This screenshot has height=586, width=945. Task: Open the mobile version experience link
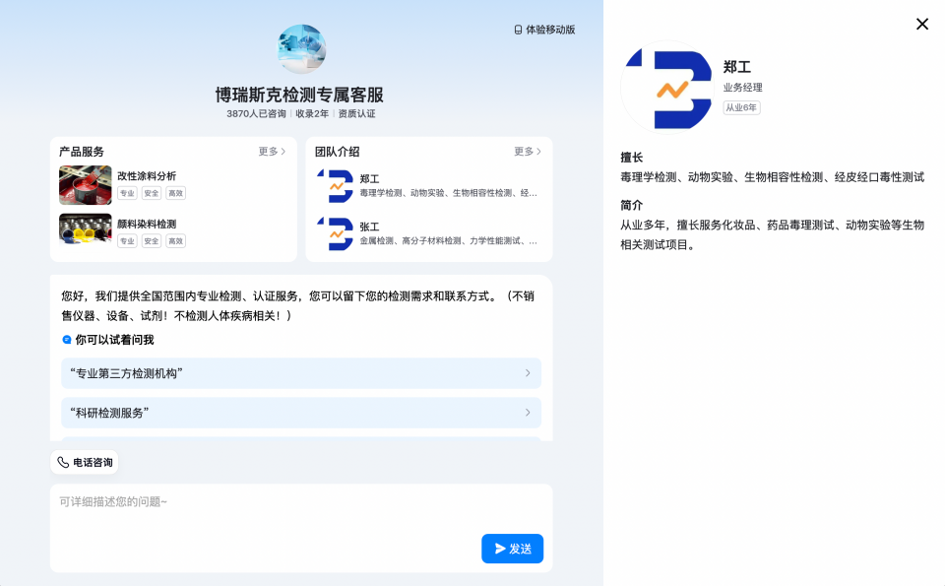tap(544, 30)
